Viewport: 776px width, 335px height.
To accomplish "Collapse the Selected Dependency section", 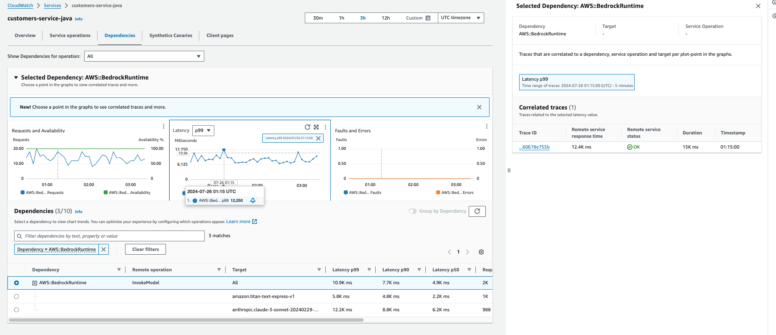I will (x=16, y=78).
